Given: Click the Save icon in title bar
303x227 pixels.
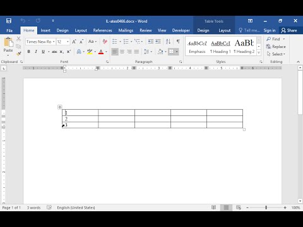Looking at the screenshot, I should tap(9, 21).
